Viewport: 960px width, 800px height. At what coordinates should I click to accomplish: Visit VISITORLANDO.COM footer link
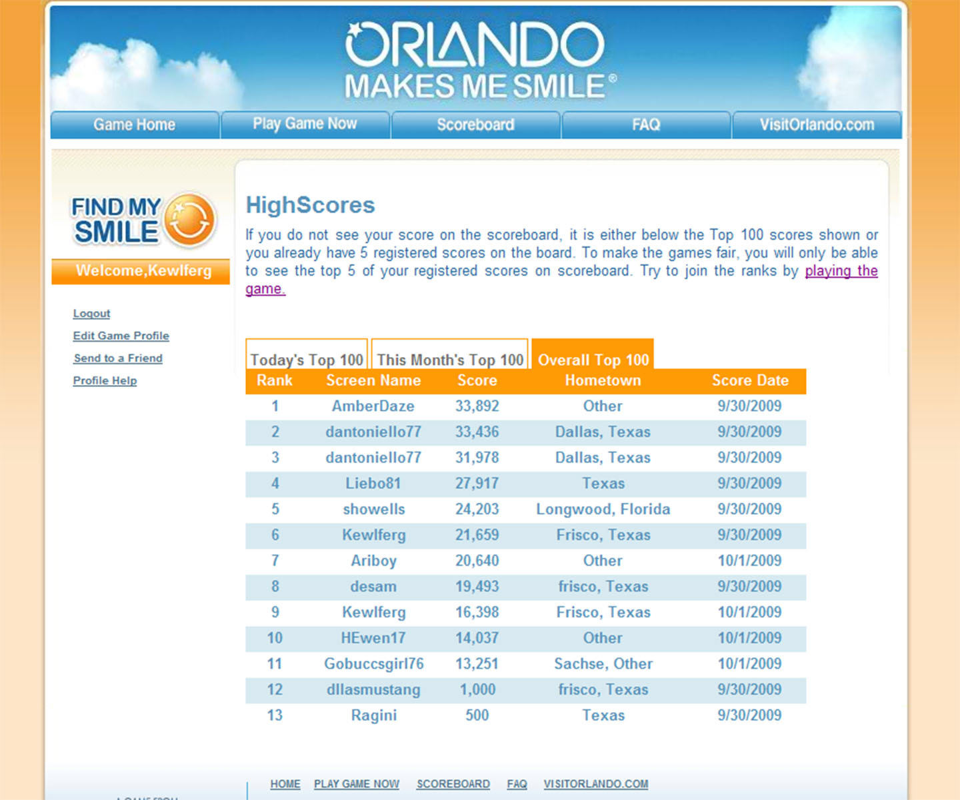tap(596, 784)
